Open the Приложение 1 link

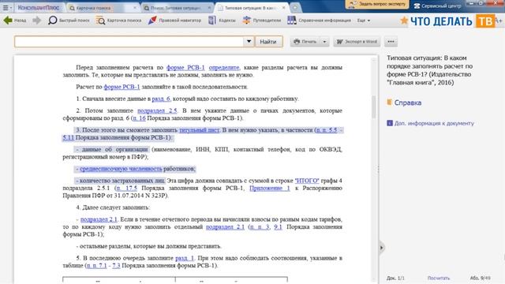[270, 188]
